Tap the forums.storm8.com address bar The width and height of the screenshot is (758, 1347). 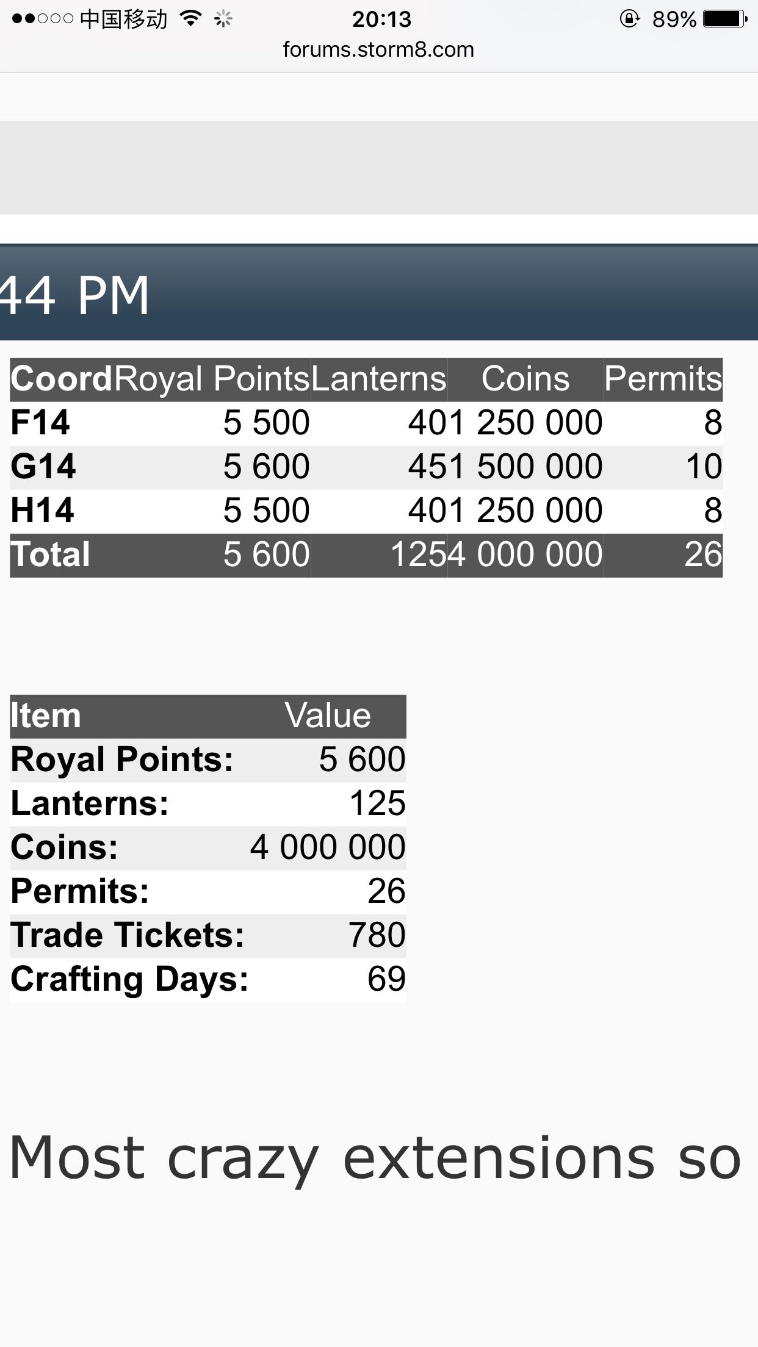(378, 49)
